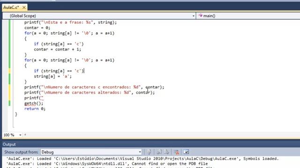Image resolution: width=300 pixels, height=168 pixels.
Task: Click "string[a] = 'a';" line
Action: [x=52, y=76]
